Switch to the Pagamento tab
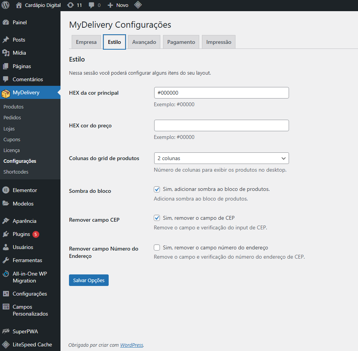This screenshot has width=358, height=351. pyautogui.click(x=181, y=42)
